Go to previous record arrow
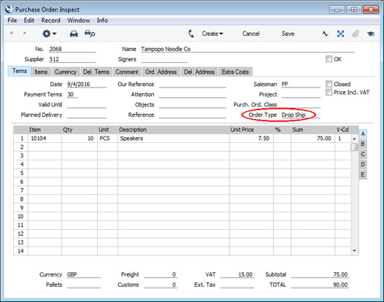 pyautogui.click(x=12, y=33)
